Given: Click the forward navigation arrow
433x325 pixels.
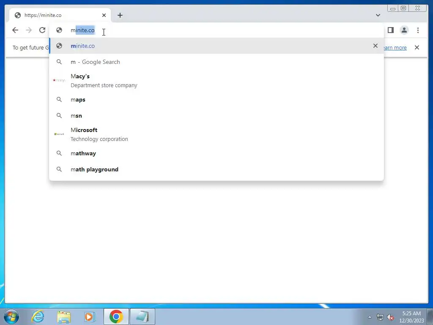Looking at the screenshot, I should point(29,30).
